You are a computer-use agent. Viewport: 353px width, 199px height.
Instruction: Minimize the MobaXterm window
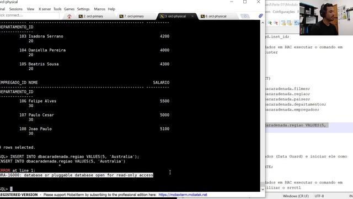[232, 2]
